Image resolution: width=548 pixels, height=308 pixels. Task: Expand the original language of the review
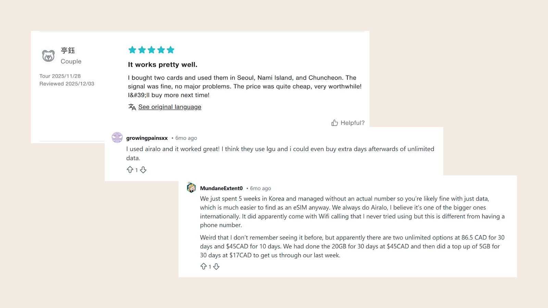(x=170, y=107)
